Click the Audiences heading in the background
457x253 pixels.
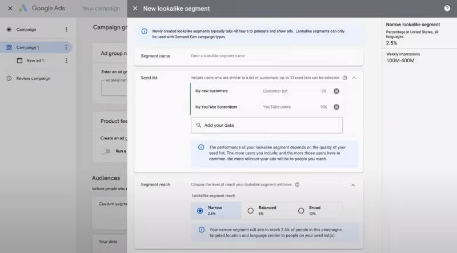[x=106, y=178]
